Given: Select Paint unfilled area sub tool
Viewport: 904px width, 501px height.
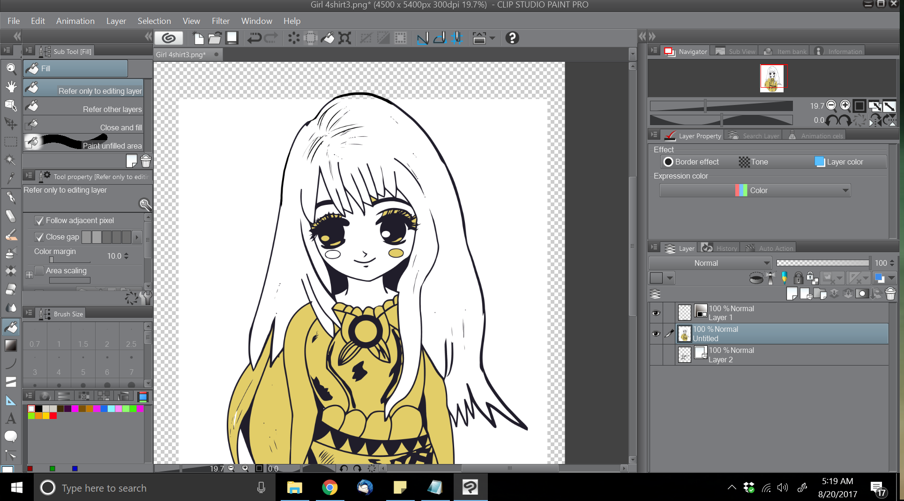Looking at the screenshot, I should [83, 143].
